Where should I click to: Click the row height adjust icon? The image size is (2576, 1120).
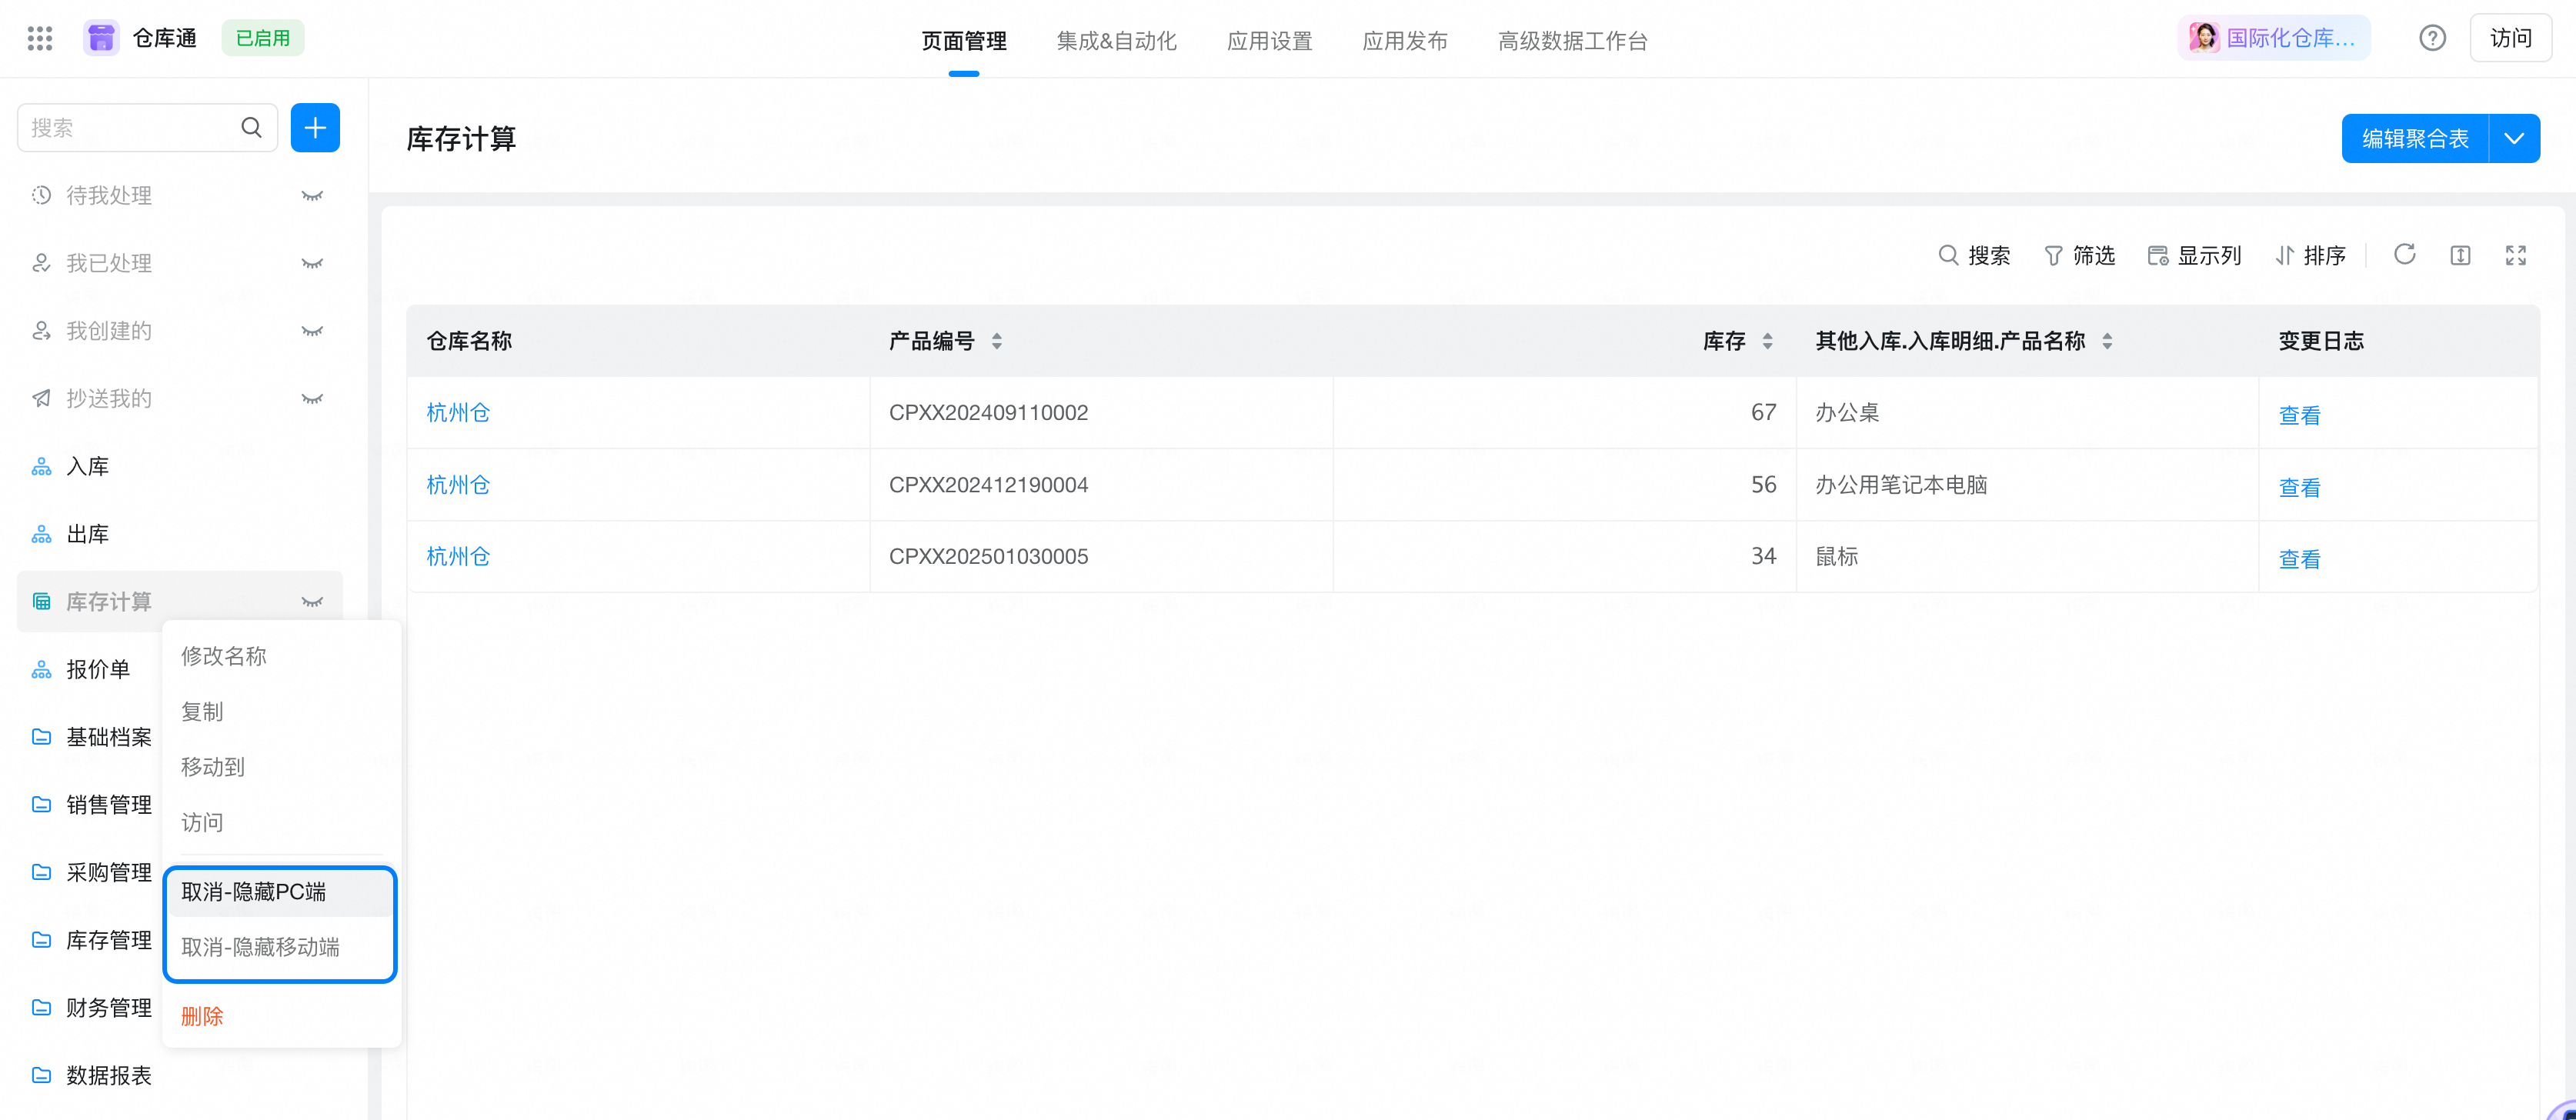tap(2460, 255)
